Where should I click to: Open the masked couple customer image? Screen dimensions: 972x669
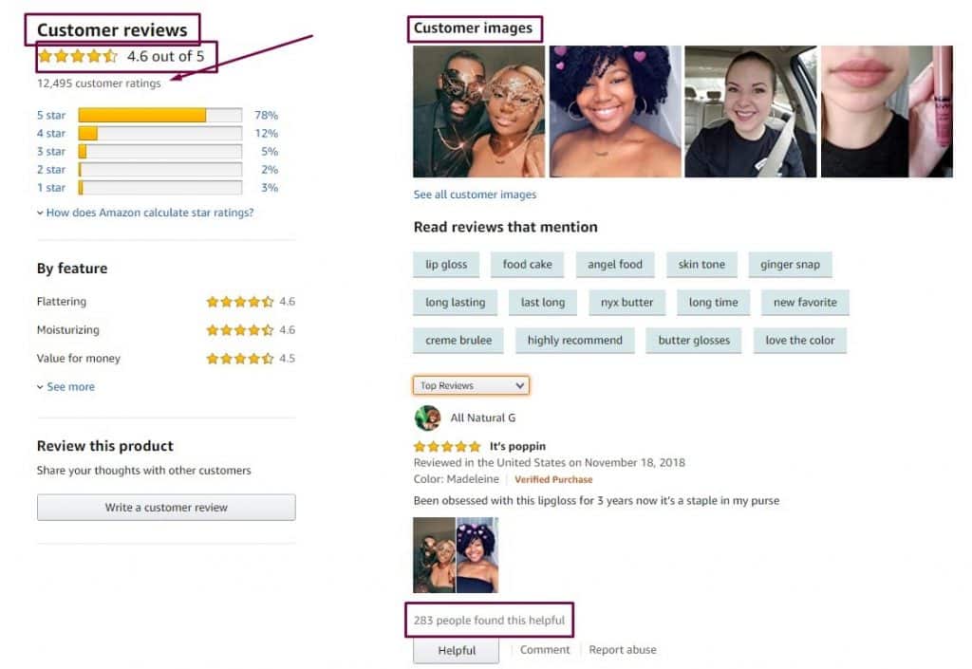coord(479,112)
